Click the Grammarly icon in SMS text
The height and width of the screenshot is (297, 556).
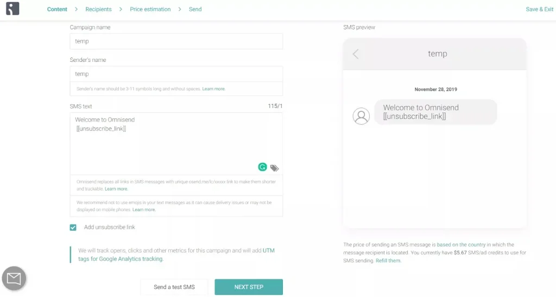[x=262, y=167]
